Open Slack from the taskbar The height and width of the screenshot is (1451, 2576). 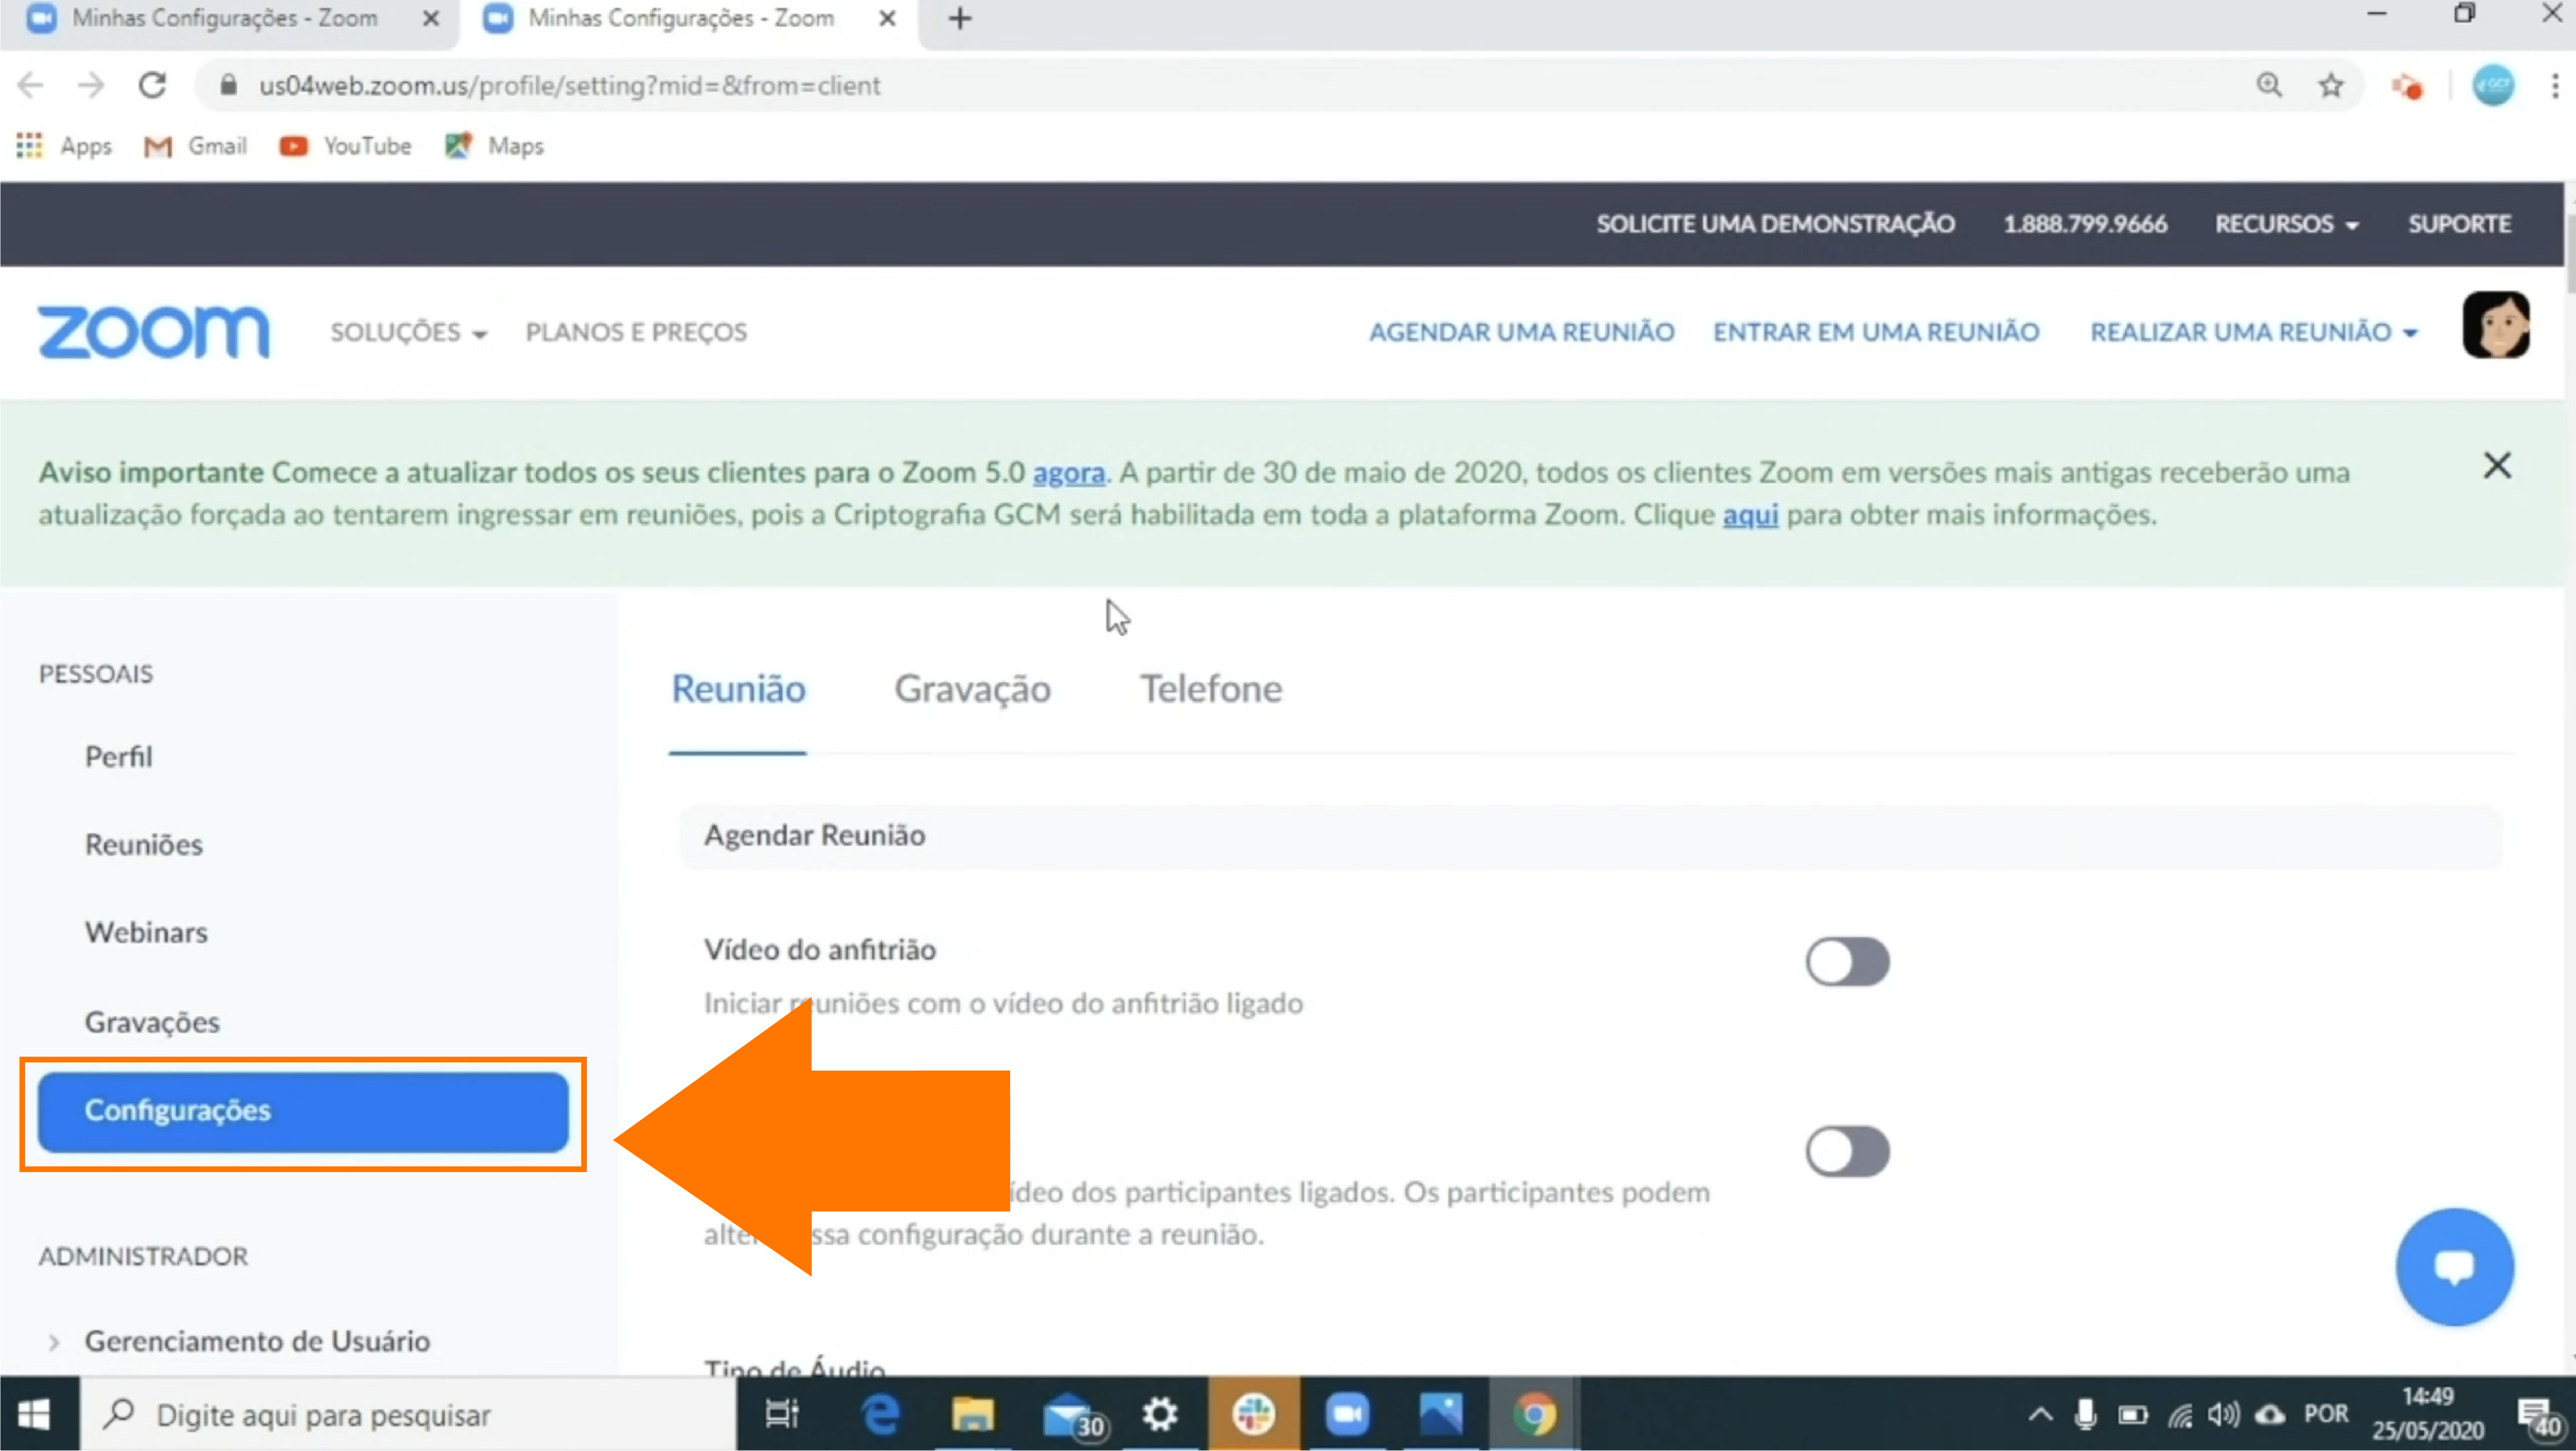point(1253,1414)
